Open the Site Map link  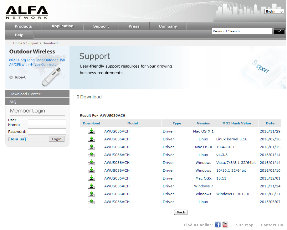pos(244,225)
